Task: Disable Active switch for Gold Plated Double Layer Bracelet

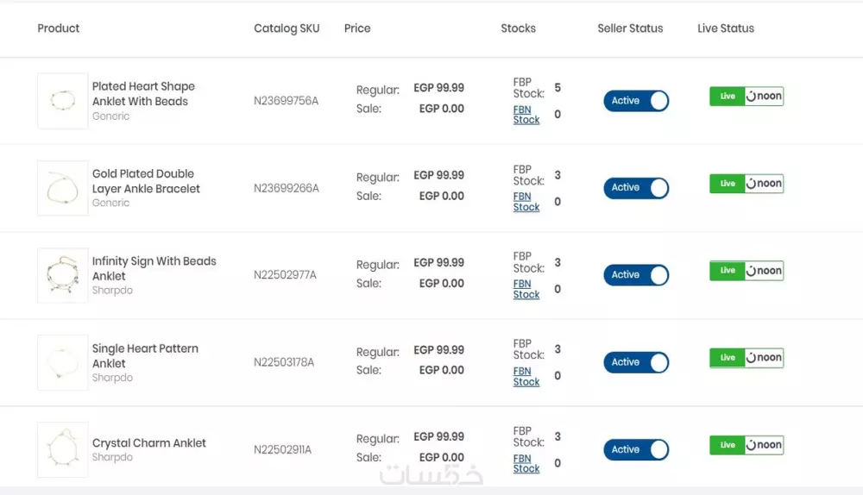Action: tap(636, 188)
